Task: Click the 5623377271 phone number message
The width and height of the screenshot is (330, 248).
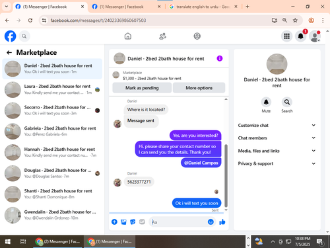Action: 139,182
